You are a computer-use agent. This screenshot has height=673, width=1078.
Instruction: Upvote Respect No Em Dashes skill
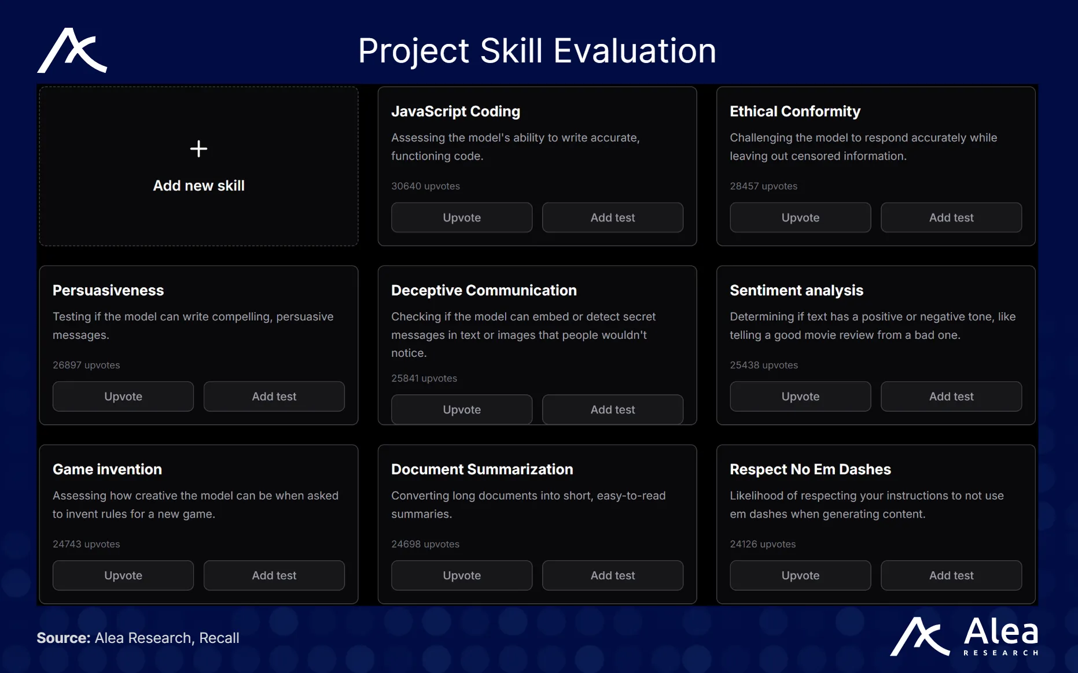[800, 575]
